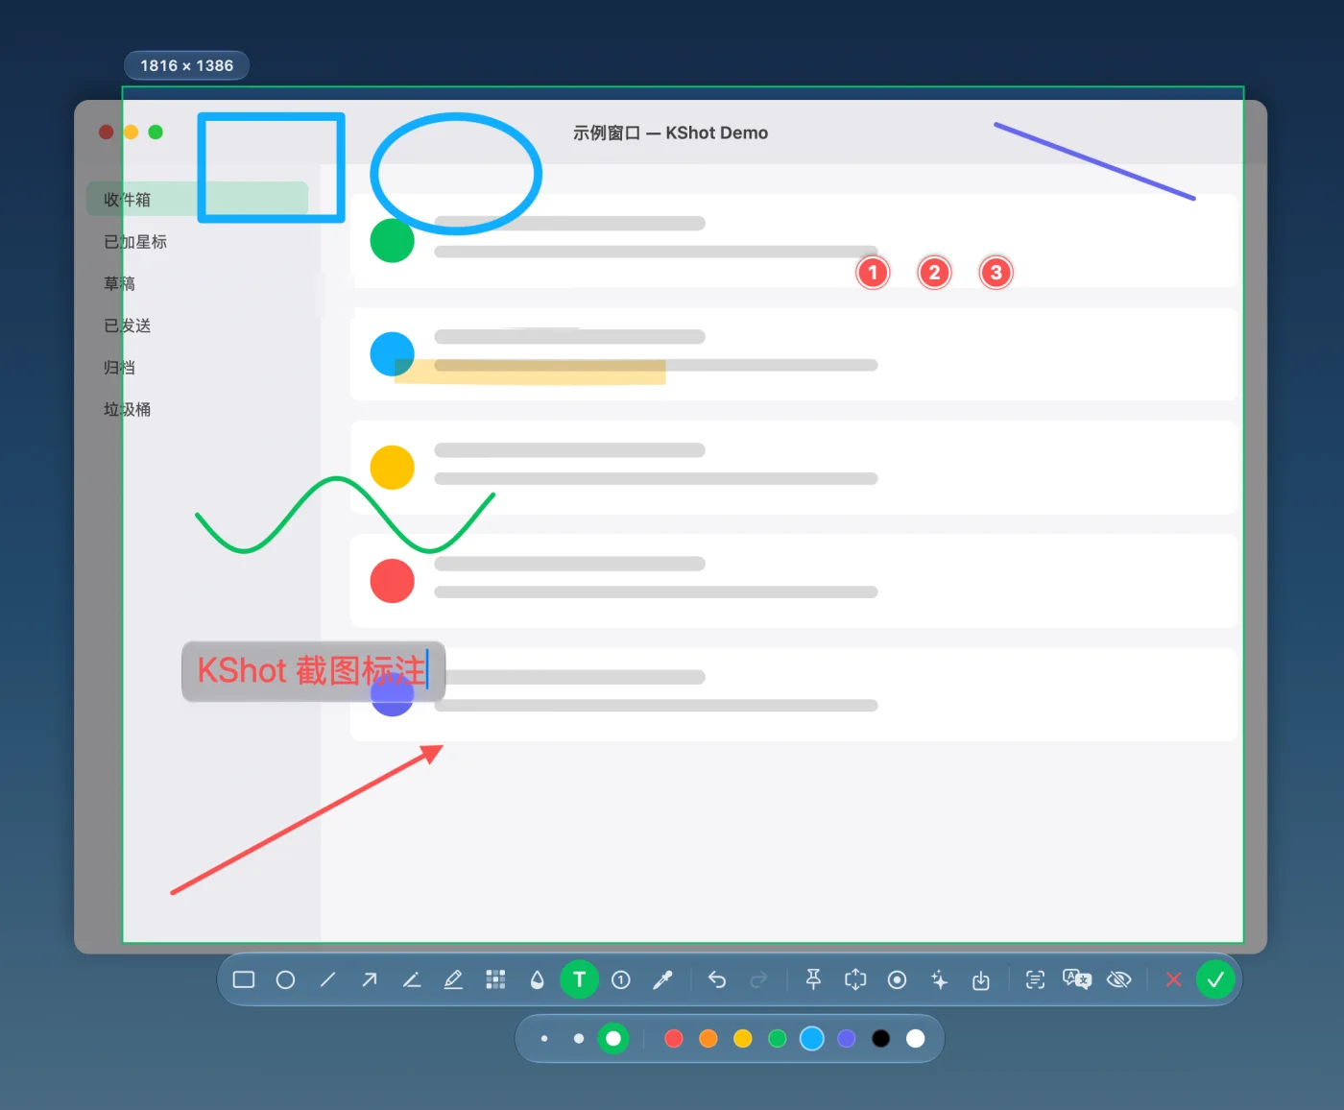Choose the arrow annotation tool

pos(370,979)
